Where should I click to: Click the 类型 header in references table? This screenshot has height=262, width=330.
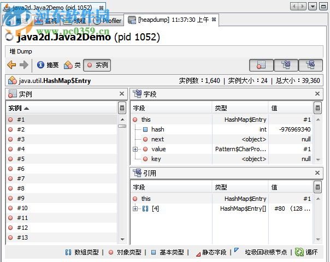click(x=240, y=187)
